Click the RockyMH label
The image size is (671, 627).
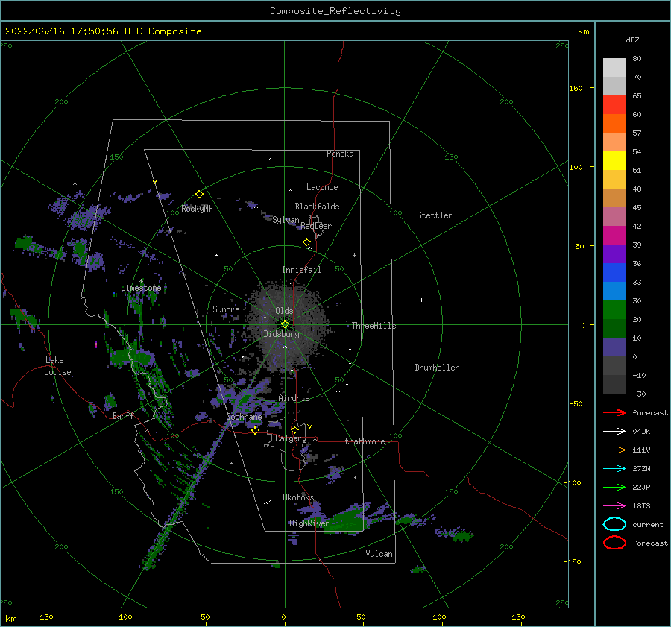pos(197,209)
